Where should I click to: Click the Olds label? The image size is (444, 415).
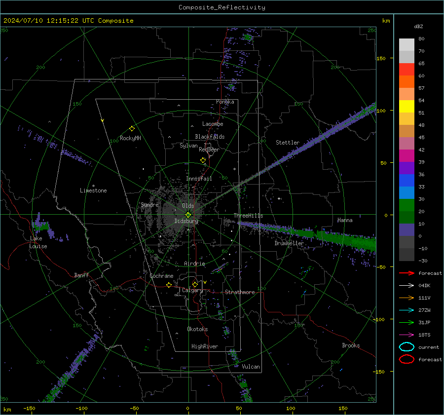188,206
